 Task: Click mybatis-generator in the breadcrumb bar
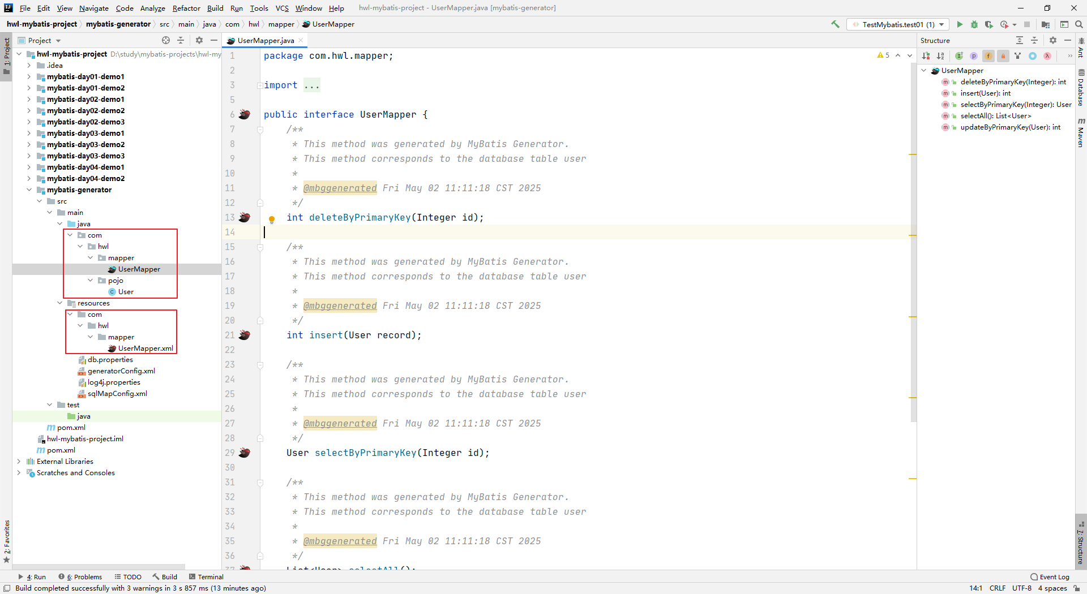pyautogui.click(x=118, y=24)
